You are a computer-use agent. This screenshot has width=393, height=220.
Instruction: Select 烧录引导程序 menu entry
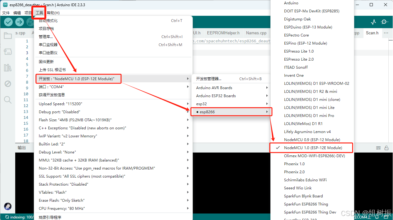tap(114, 217)
